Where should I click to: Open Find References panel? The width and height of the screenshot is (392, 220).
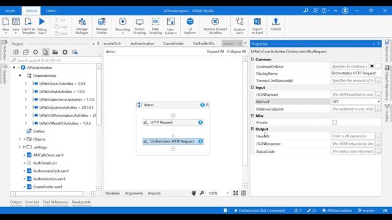click(56, 202)
